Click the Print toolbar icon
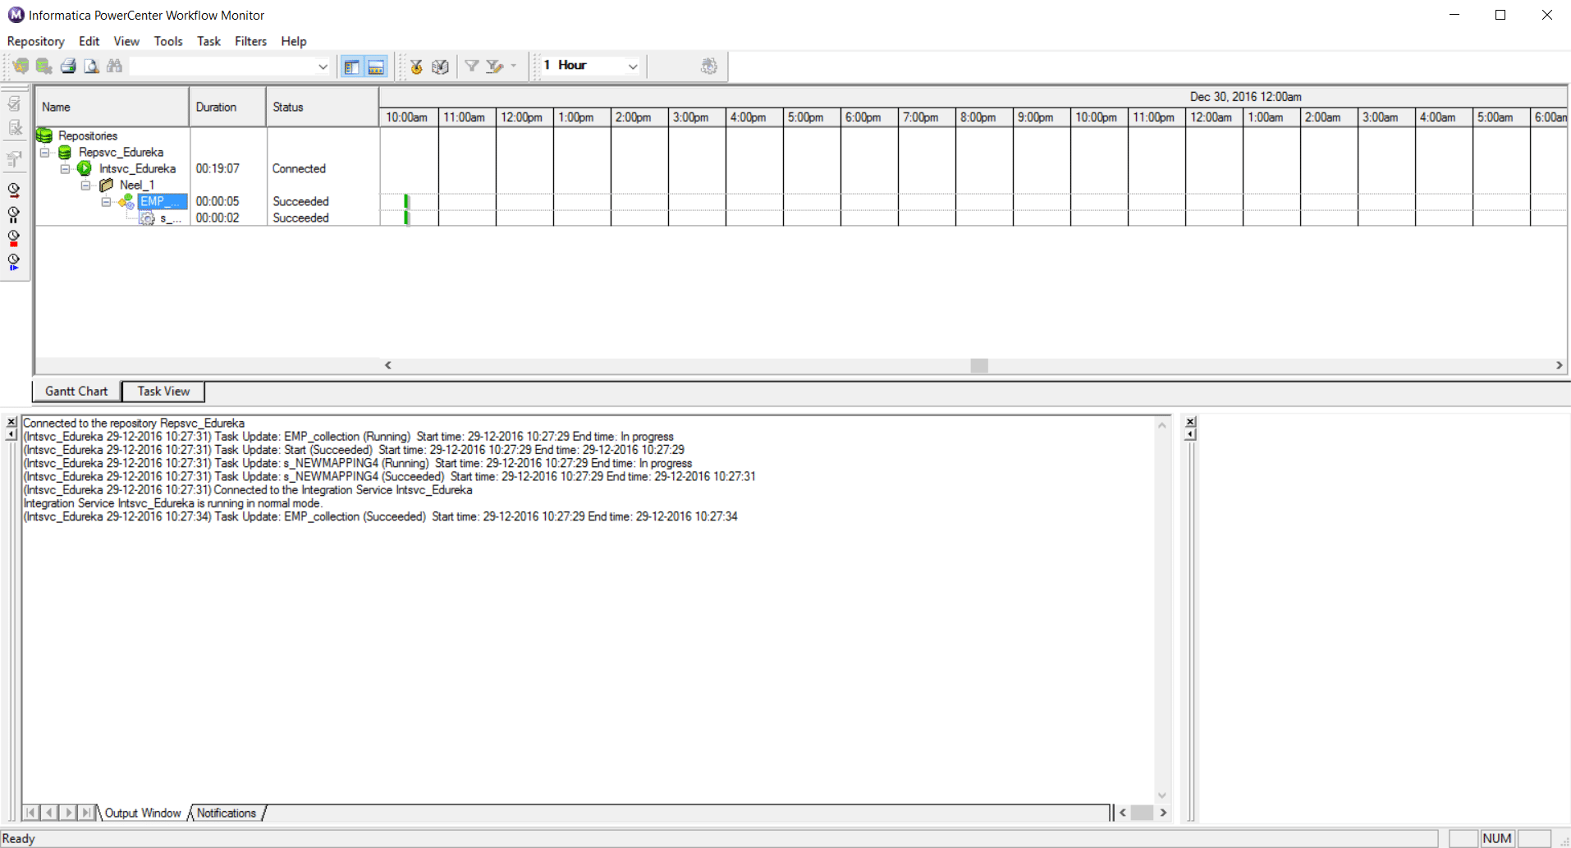 point(68,66)
